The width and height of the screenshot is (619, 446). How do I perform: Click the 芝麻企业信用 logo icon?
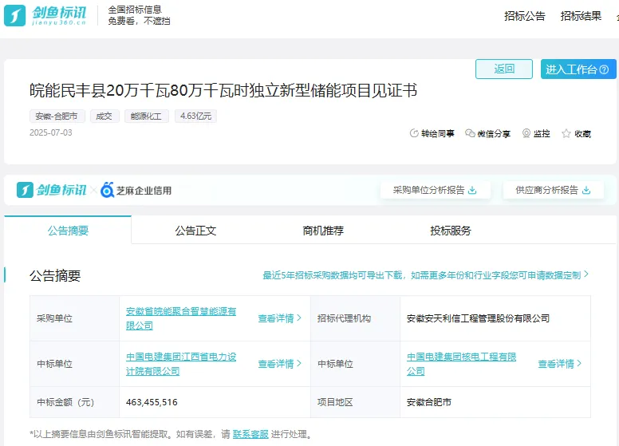tap(108, 190)
